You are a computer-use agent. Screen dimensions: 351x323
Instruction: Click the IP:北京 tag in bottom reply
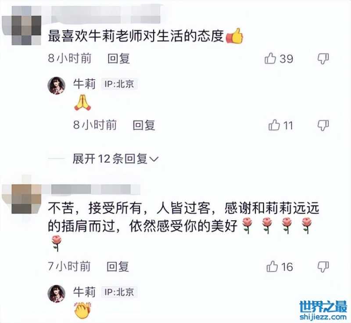[x=119, y=292]
